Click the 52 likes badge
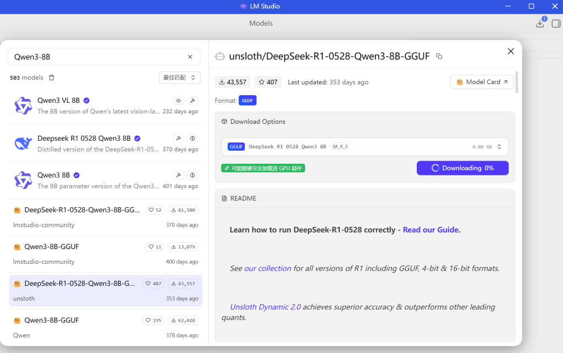 (154, 210)
